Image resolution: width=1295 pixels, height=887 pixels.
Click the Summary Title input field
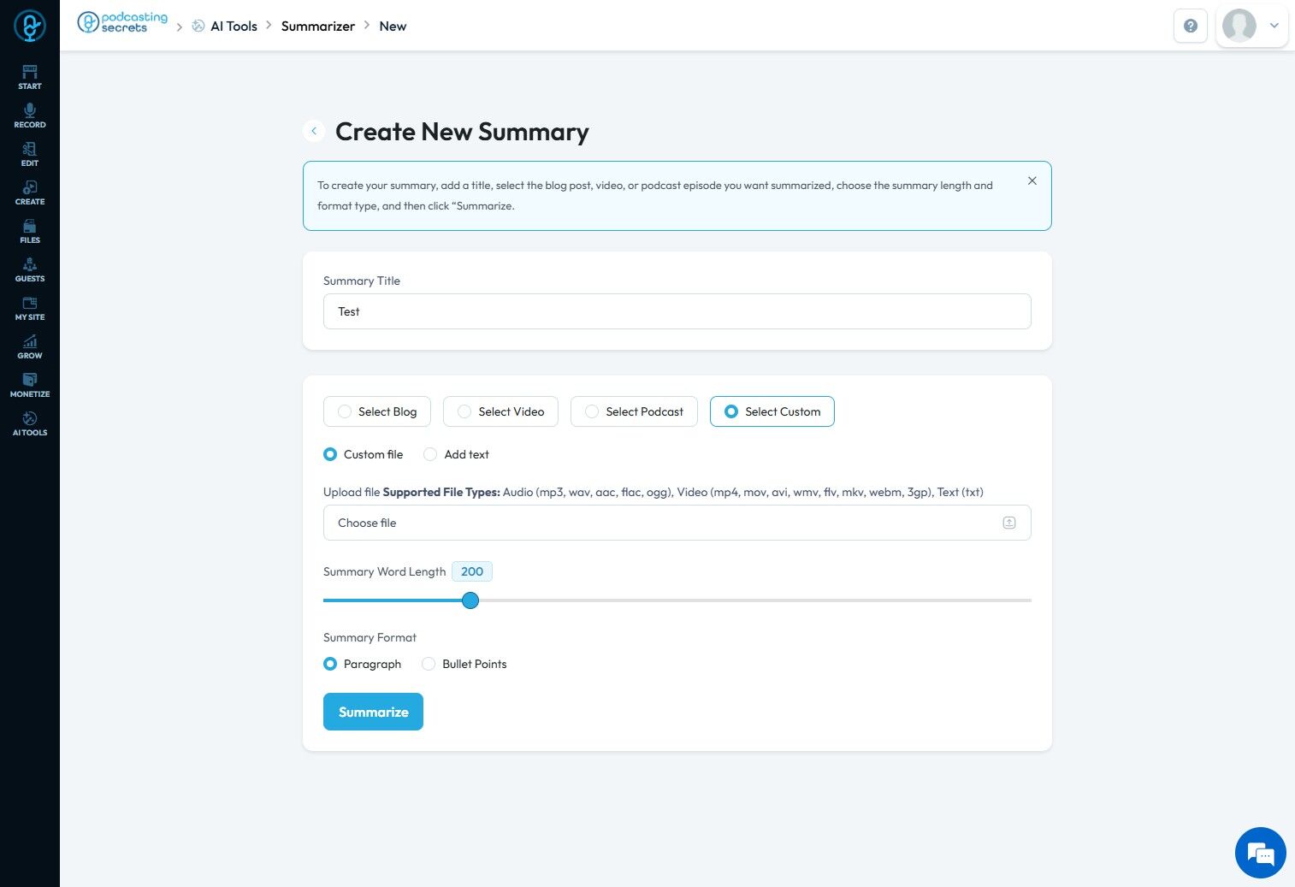click(x=677, y=311)
